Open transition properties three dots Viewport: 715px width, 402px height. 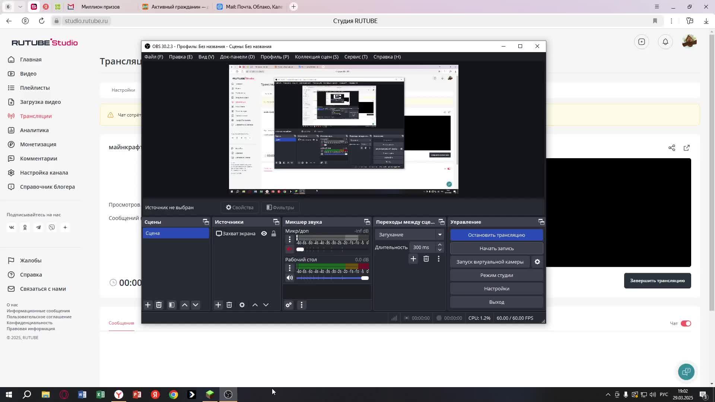pyautogui.click(x=439, y=259)
